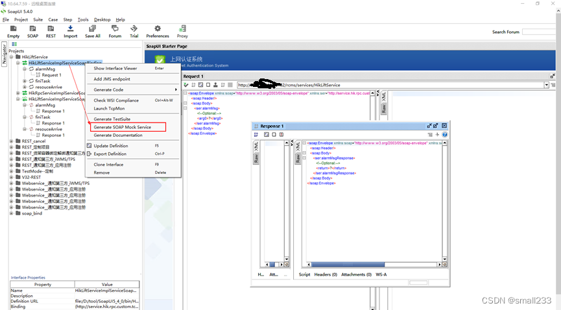Click the Empty project toolbar icon

tap(13, 29)
